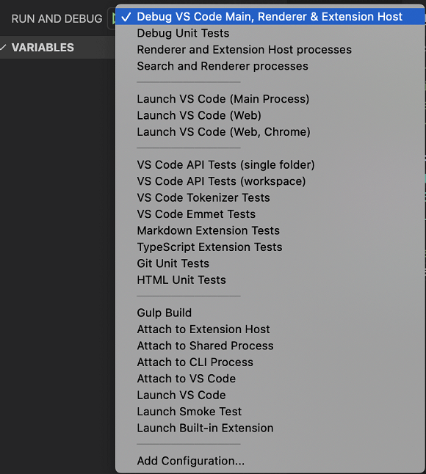Viewport: 426px width, 474px height.
Task: Pick Gulp Build configuration
Action: [270, 313]
